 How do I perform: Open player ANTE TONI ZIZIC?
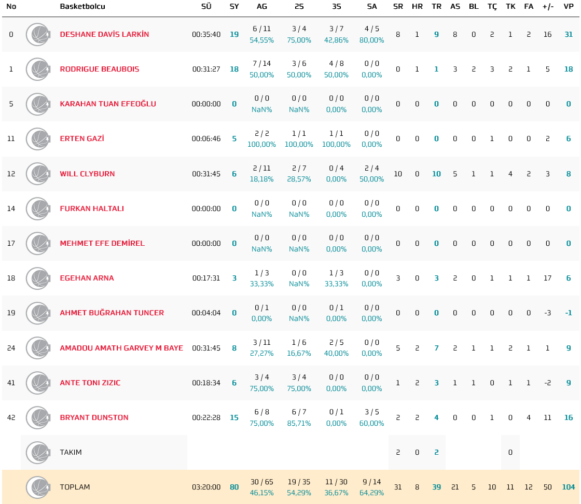coord(90,383)
